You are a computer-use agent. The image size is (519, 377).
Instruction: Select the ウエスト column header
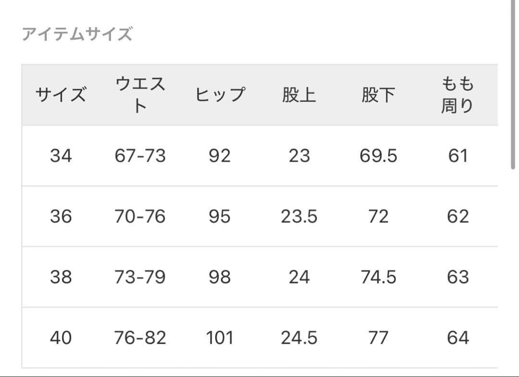tap(140, 95)
